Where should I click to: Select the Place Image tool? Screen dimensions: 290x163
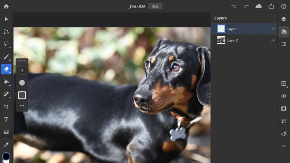[6, 132]
